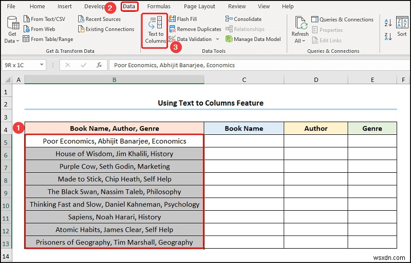Confirm entry with checkmark button

(84, 65)
